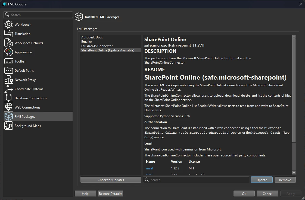This screenshot has height=200, width=305.
Task: Open the Workbench options page
Action: pyautogui.click(x=38, y=25)
